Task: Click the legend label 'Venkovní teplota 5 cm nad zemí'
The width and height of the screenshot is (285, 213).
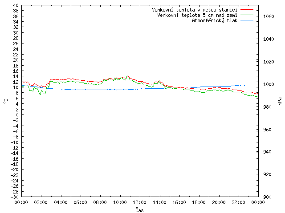Action: click(x=197, y=15)
